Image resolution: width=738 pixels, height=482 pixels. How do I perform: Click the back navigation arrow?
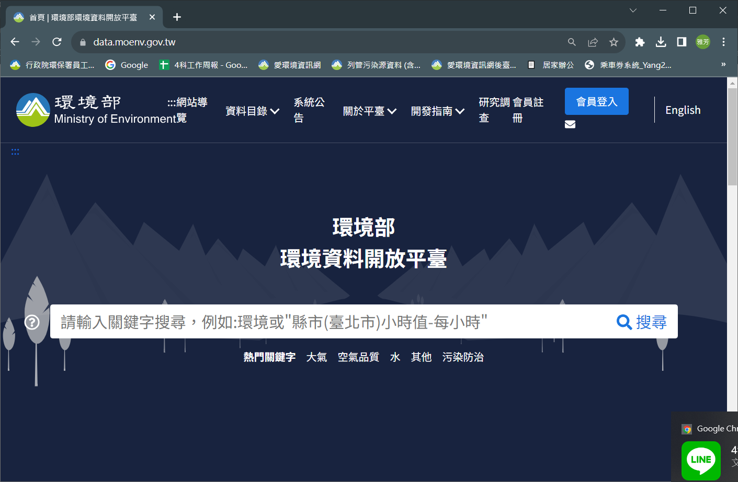(x=14, y=41)
